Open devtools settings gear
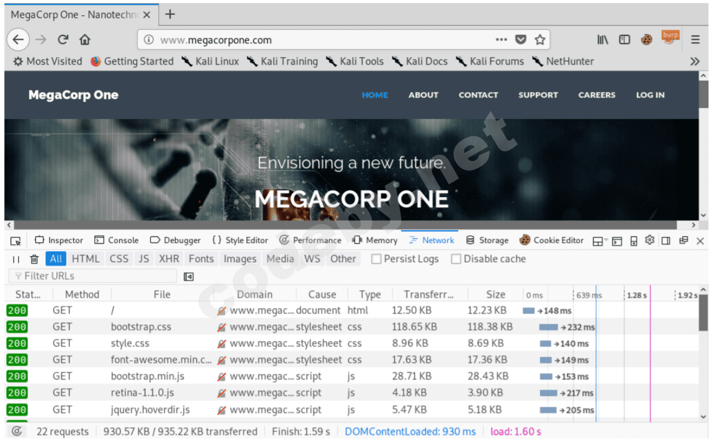Image resolution: width=712 pixels, height=442 pixels. [650, 241]
